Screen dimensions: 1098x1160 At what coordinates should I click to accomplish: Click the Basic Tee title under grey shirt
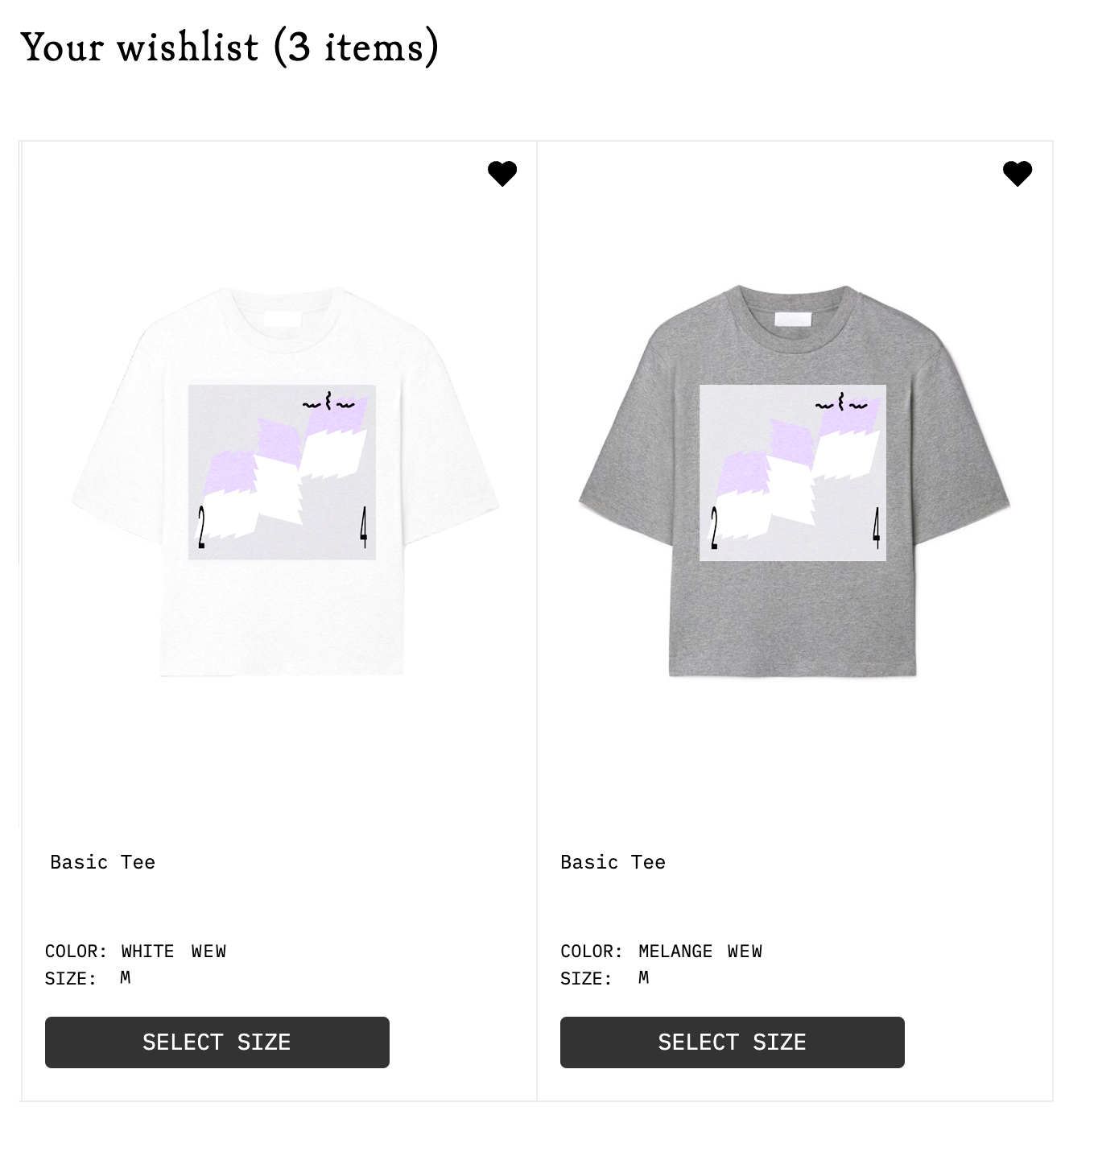613,862
